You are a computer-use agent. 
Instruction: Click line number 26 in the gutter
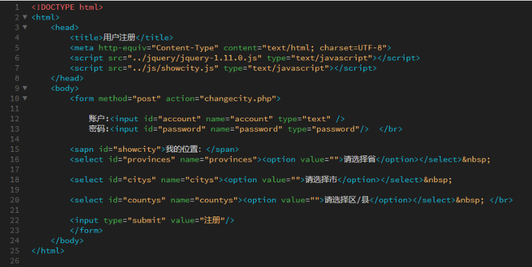[15, 261]
